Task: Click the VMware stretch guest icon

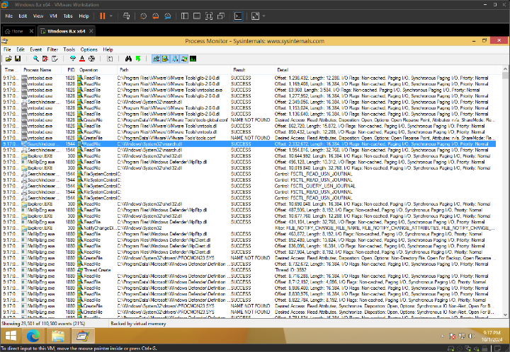Action: [255, 16]
